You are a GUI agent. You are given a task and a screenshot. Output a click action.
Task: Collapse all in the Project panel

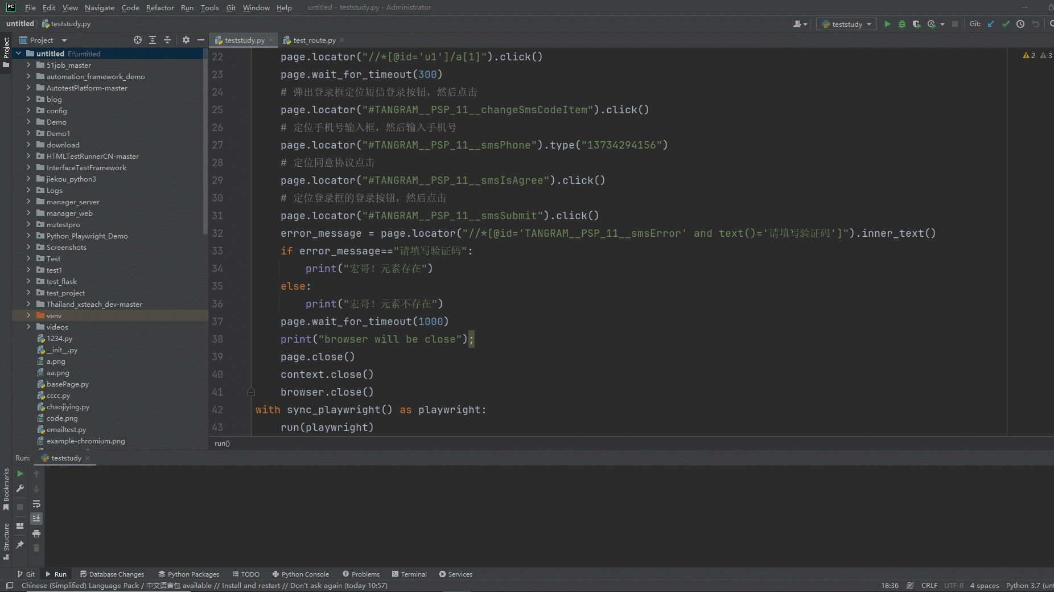point(167,40)
